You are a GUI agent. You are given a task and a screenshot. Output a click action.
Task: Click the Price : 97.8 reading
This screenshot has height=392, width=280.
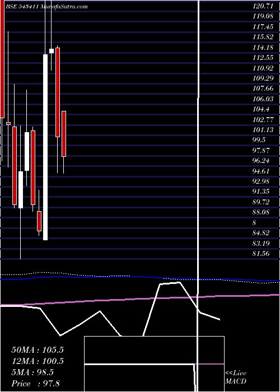tap(35, 384)
